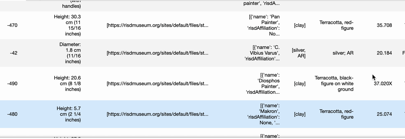Image resolution: width=405 pixels, height=139 pixels.
Task: Select the [silver, AR] materials cell
Action: point(299,53)
